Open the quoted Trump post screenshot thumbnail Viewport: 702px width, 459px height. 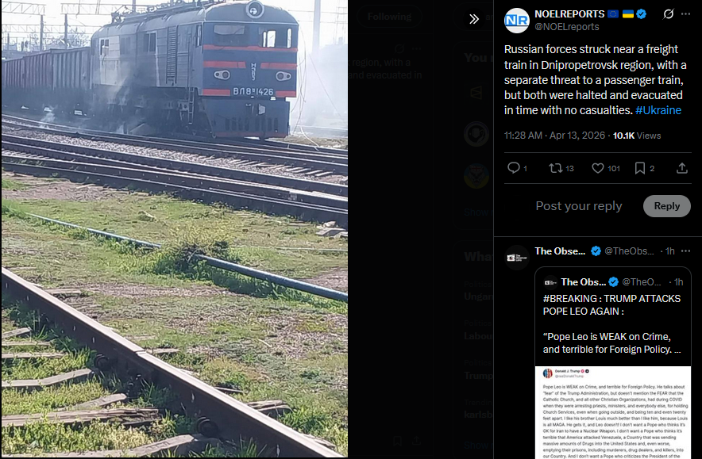pos(613,412)
